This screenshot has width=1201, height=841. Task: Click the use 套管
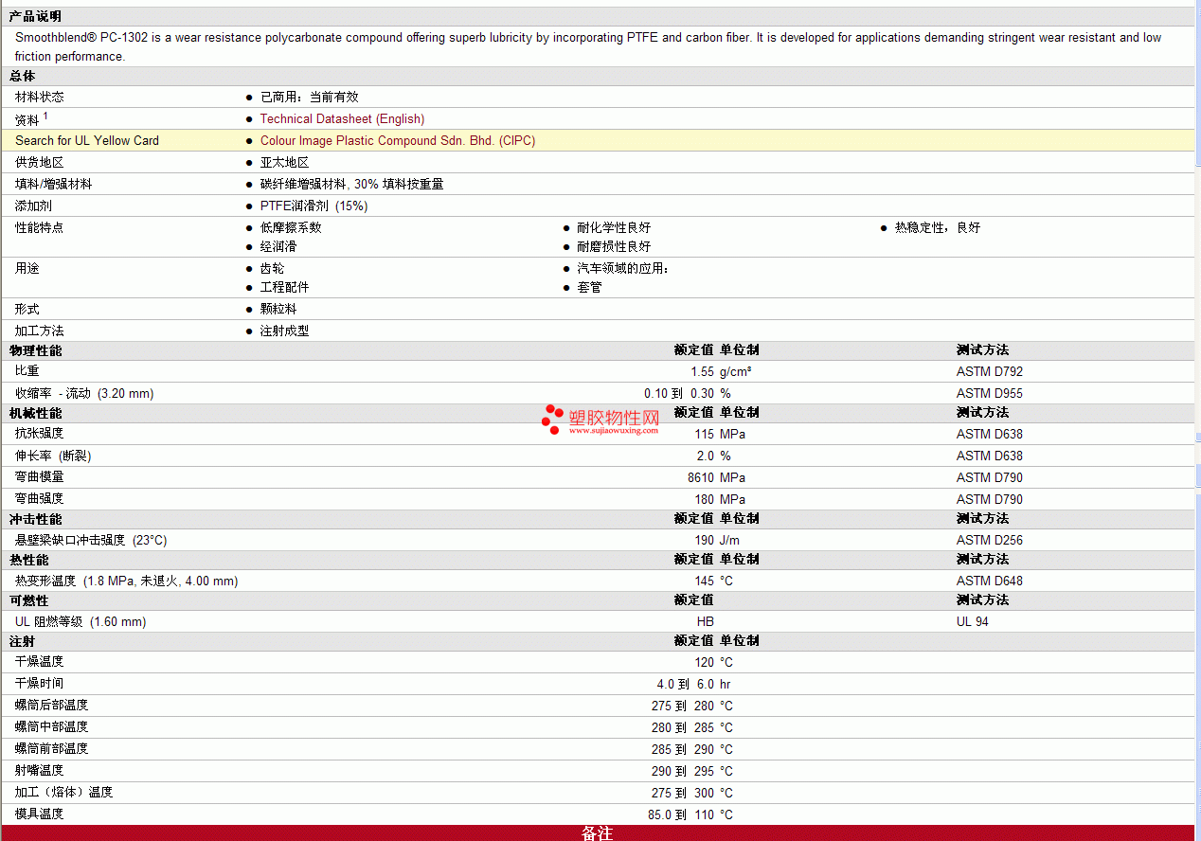(590, 287)
